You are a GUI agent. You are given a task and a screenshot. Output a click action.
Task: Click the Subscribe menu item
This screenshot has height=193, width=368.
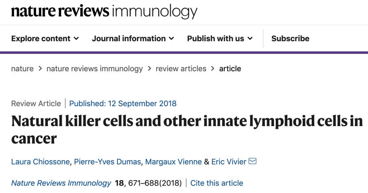coord(290,39)
